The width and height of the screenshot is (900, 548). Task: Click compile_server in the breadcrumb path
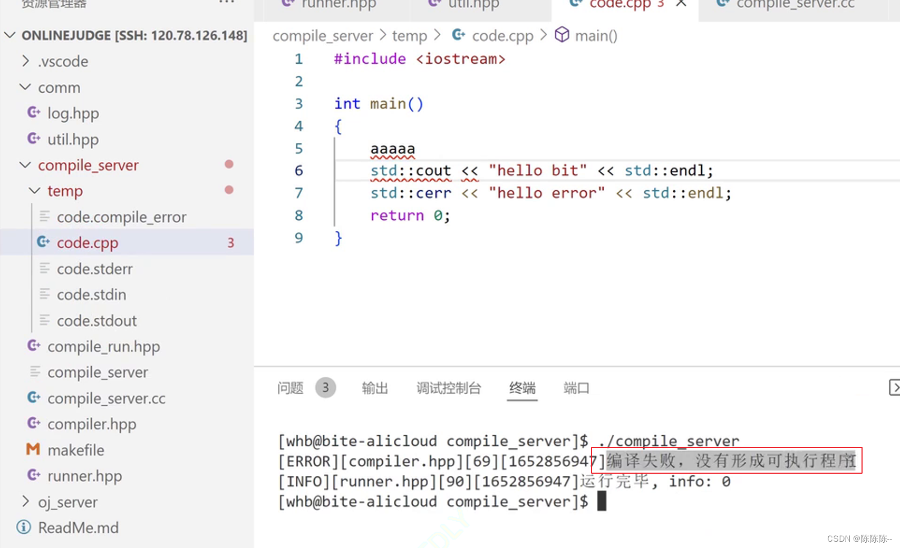pos(323,36)
